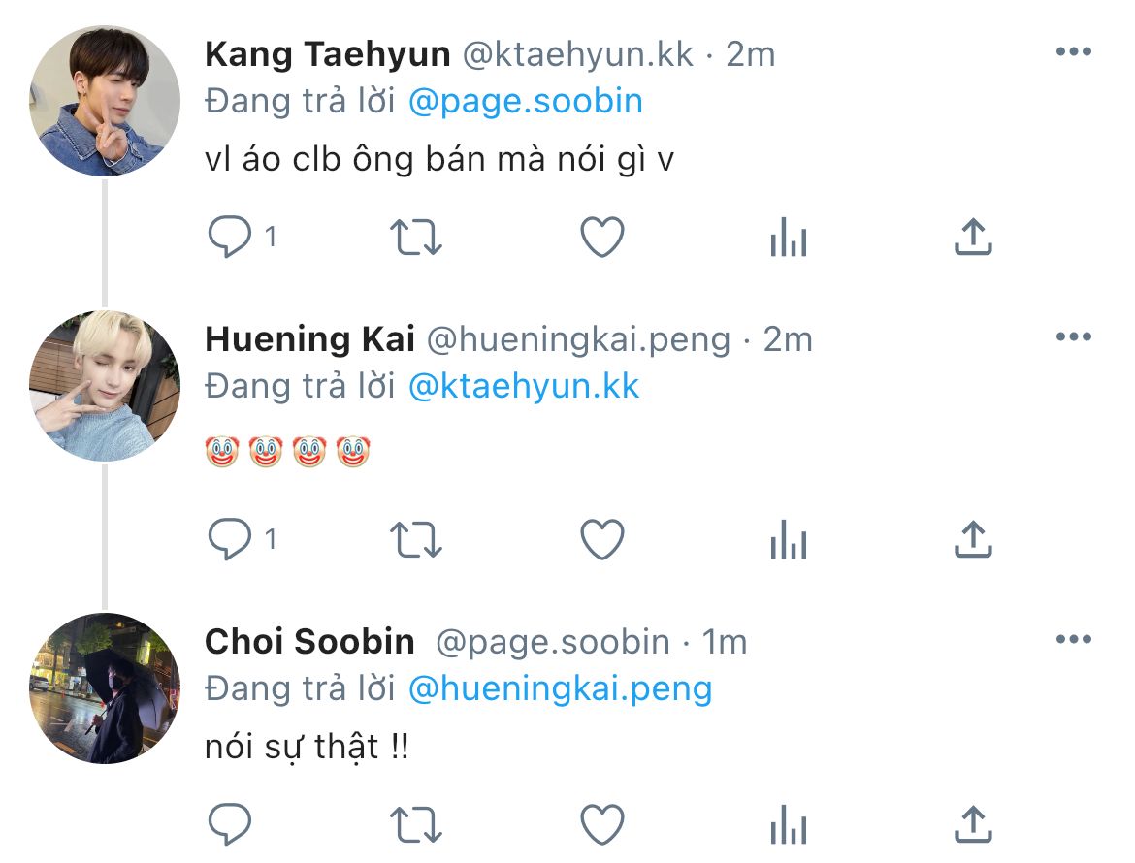Reply to Choi Soobin's tweet
This screenshot has width=1135, height=863.
230,824
